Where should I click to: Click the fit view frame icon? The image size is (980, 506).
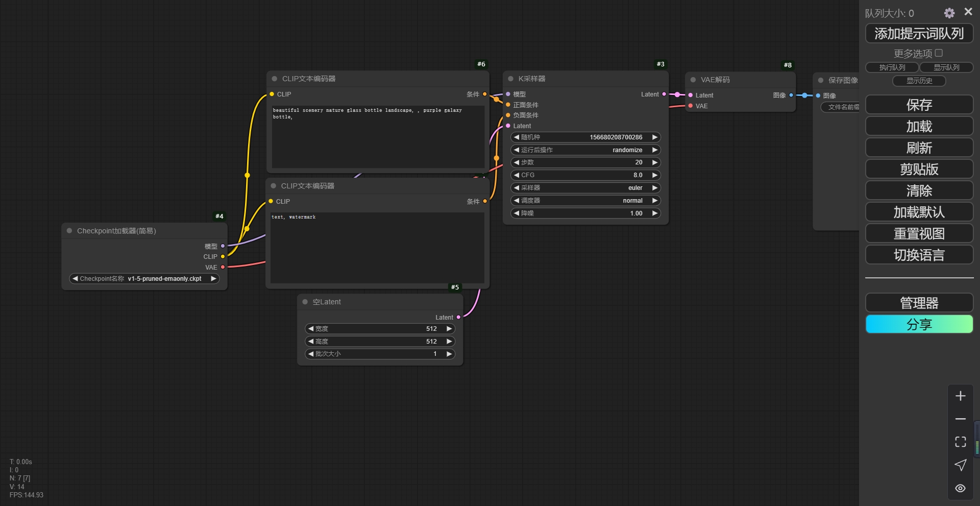[x=960, y=442]
